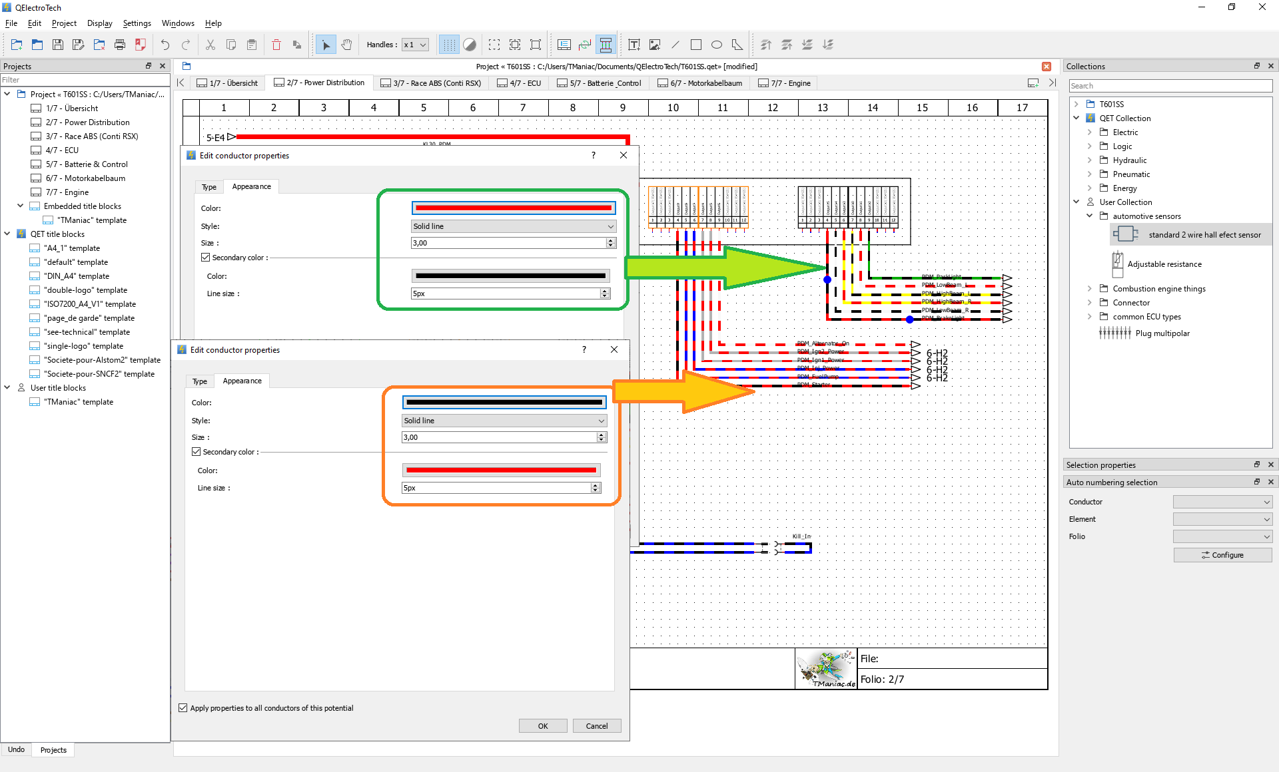This screenshot has height=772, width=1279.
Task: Click the red delete selection icon
Action: pyautogui.click(x=276, y=45)
